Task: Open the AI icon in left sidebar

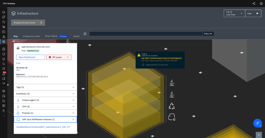Action: tap(4, 32)
